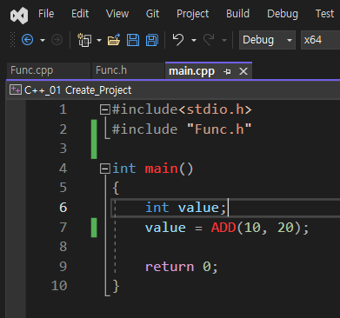
Task: Open the Undo history dropdown arrow
Action: pos(194,40)
